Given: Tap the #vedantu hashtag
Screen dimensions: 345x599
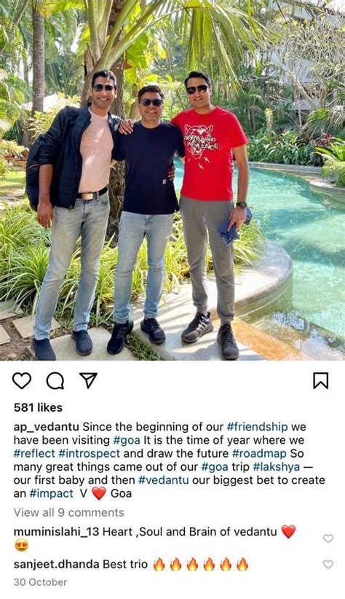Looking at the screenshot, I should click(163, 480).
